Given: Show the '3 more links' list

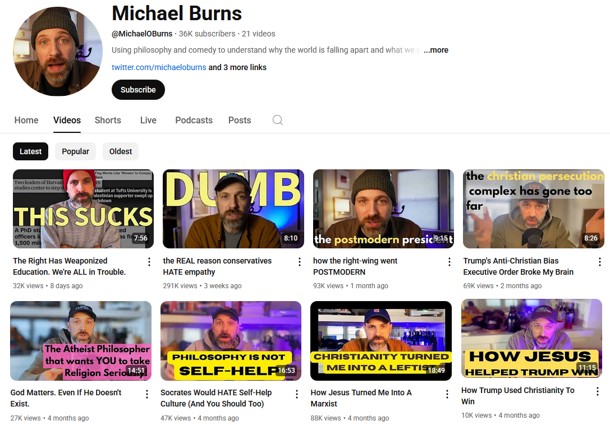Looking at the screenshot, I should (x=237, y=67).
